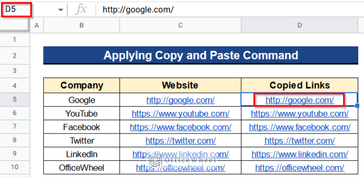
Task: Open facebook.com link in Website column
Action: click(x=181, y=127)
